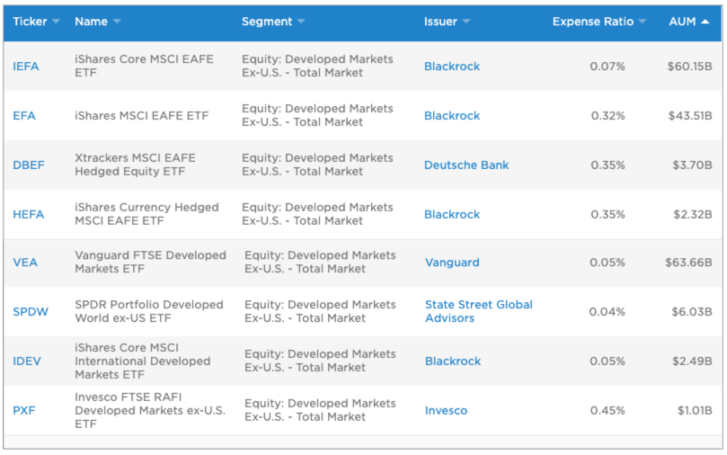727x455 pixels.
Task: Select SPDR Portfolio Developed World ex-US ETF
Action: coord(149,311)
